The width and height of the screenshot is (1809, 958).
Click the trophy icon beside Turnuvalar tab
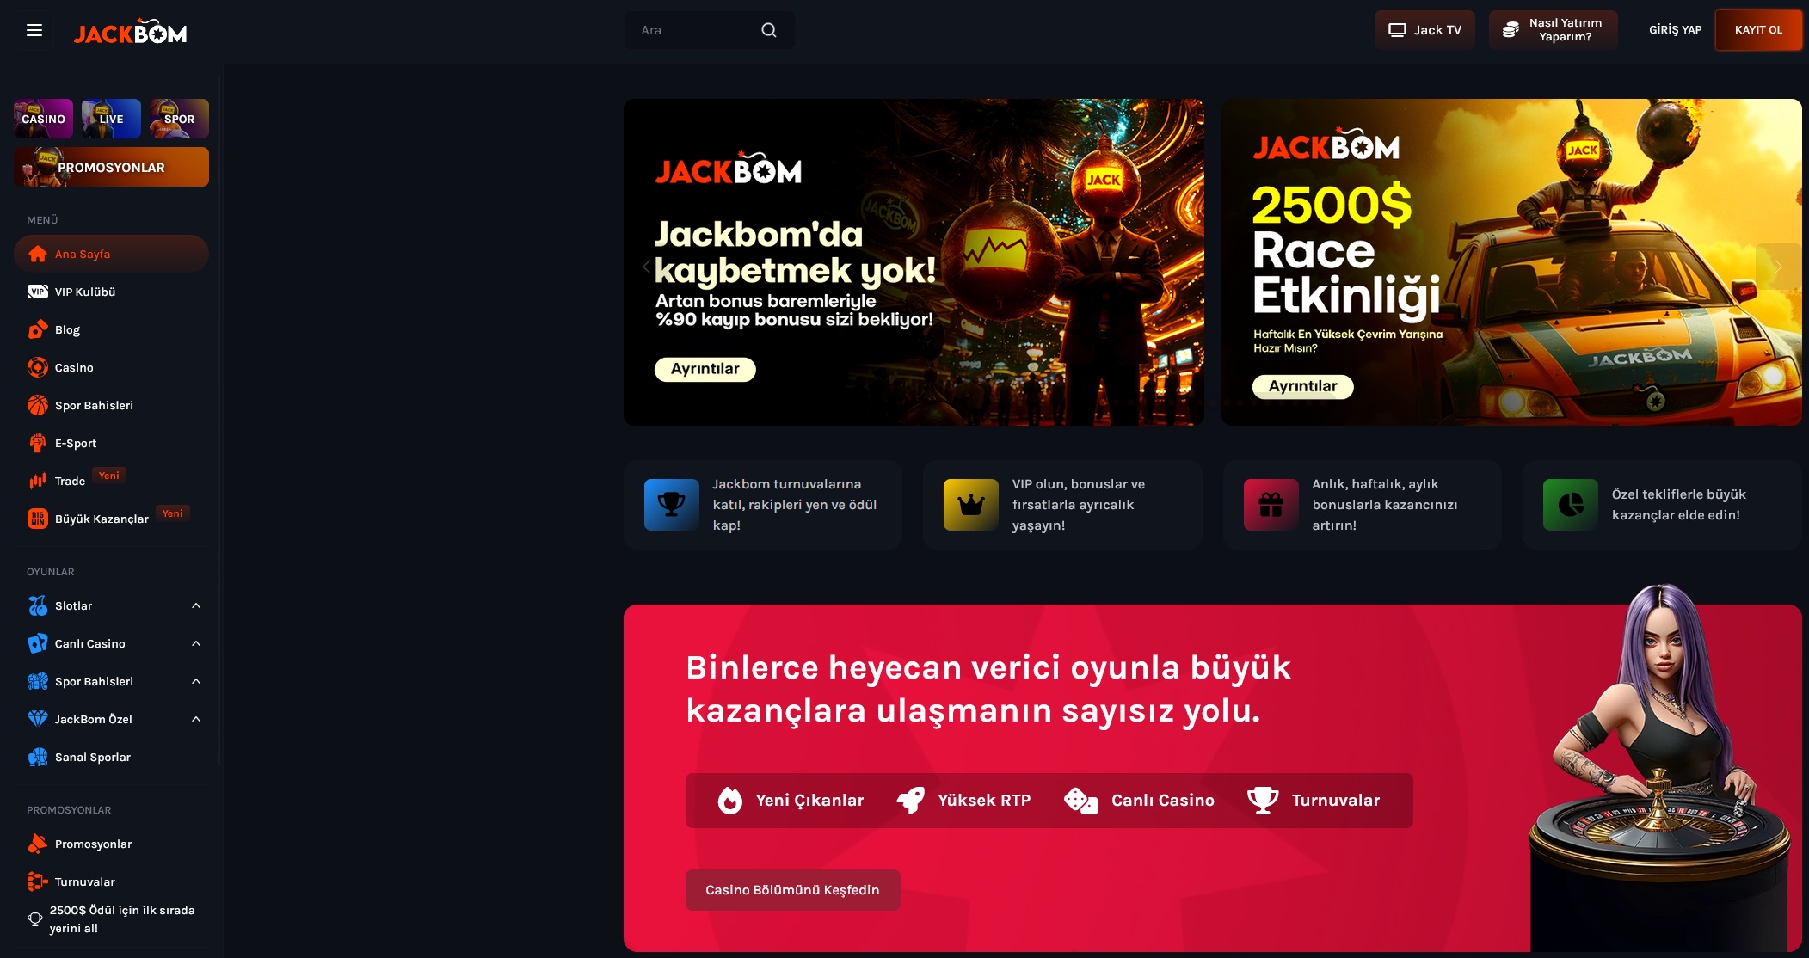click(x=1263, y=801)
